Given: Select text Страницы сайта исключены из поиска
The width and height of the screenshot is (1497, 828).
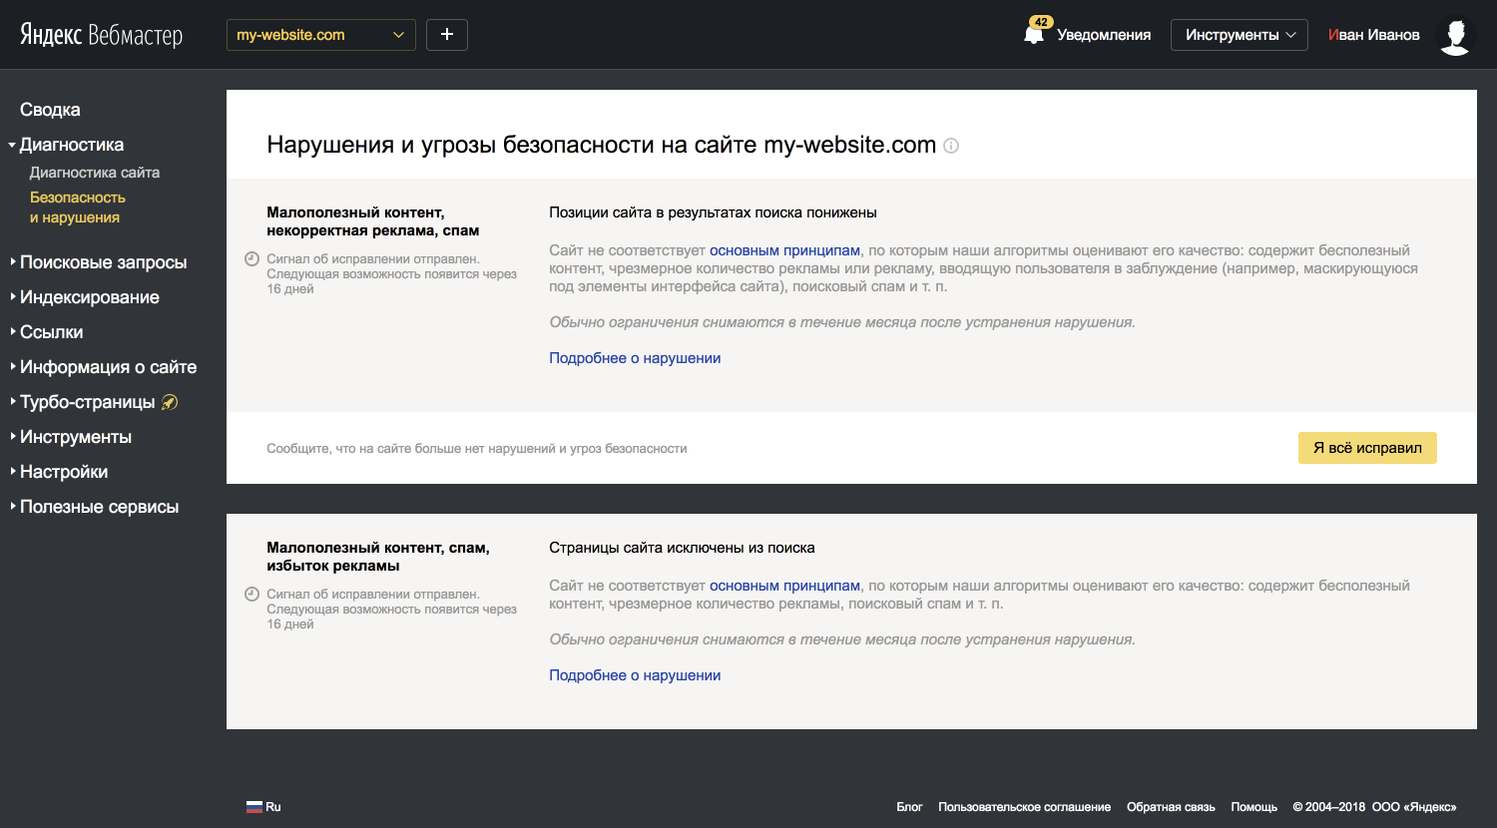Looking at the screenshot, I should 682,548.
